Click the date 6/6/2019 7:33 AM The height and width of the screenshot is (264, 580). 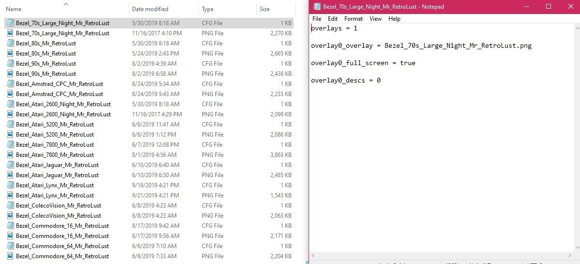point(154,256)
